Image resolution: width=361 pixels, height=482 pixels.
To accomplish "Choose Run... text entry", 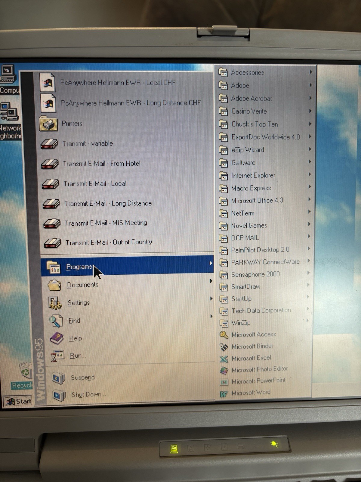I will tap(78, 355).
